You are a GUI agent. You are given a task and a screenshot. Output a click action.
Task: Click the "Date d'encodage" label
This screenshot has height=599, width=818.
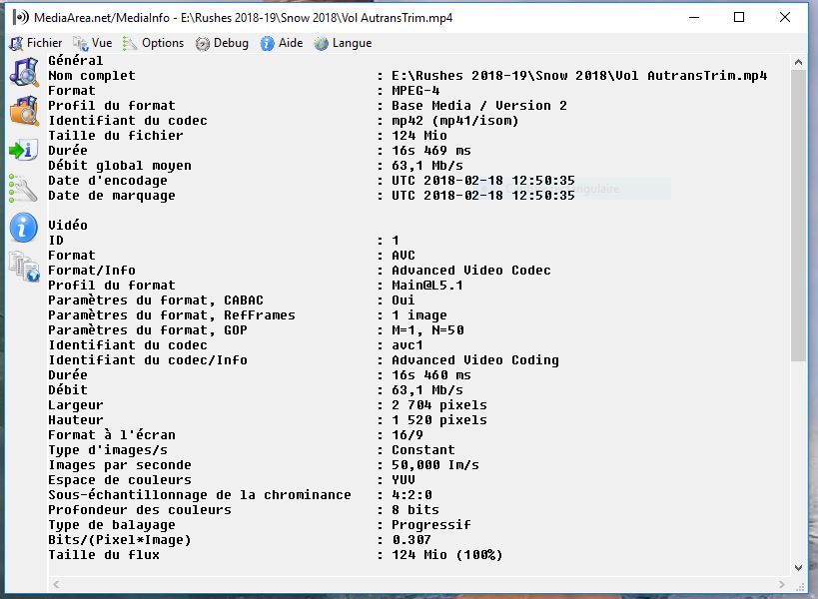108,181
